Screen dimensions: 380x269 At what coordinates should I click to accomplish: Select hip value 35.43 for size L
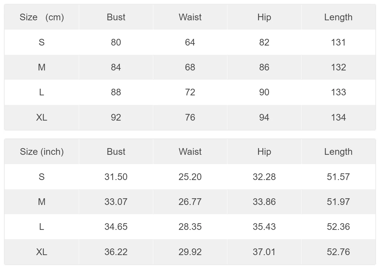(264, 227)
